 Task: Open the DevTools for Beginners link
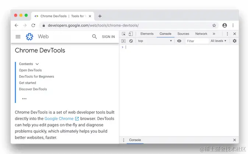pos(36,77)
